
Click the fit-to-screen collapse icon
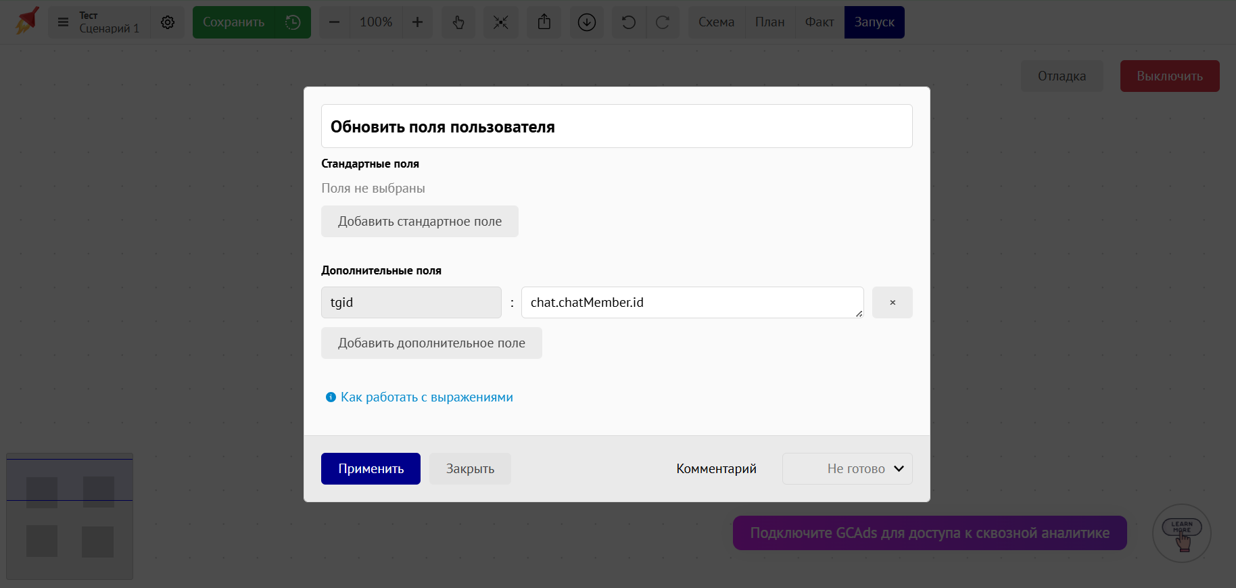[500, 22]
